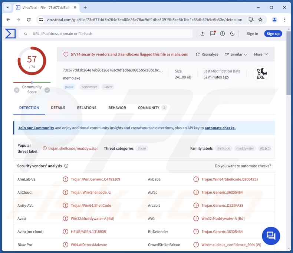Click the search magnifier icon
The height and width of the screenshot is (253, 293).
(x=26, y=34)
